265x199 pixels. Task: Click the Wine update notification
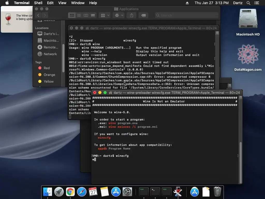(17, 19)
